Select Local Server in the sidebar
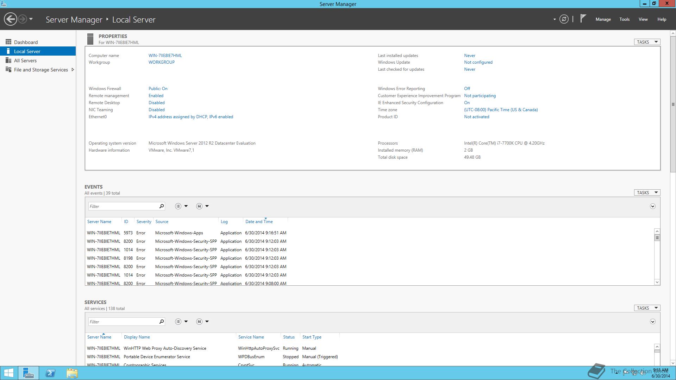 pos(38,51)
